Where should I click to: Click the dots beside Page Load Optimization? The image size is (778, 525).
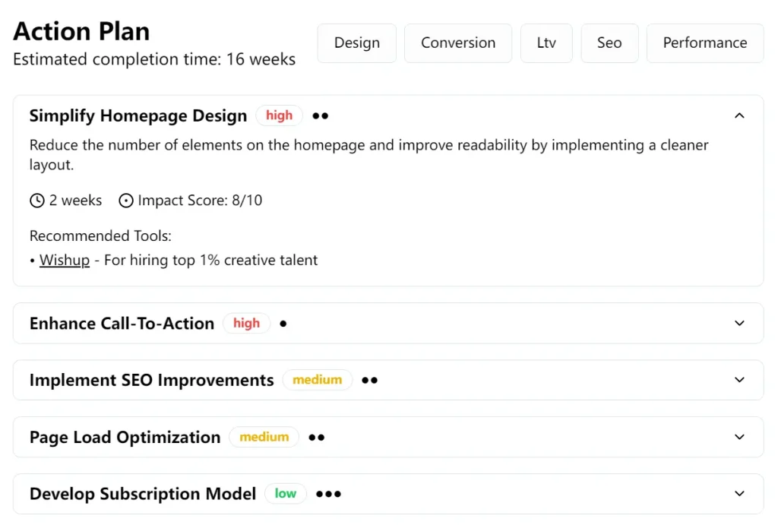(316, 437)
